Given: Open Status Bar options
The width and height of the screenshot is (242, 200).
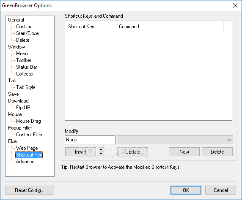Looking at the screenshot, I should point(27,67).
